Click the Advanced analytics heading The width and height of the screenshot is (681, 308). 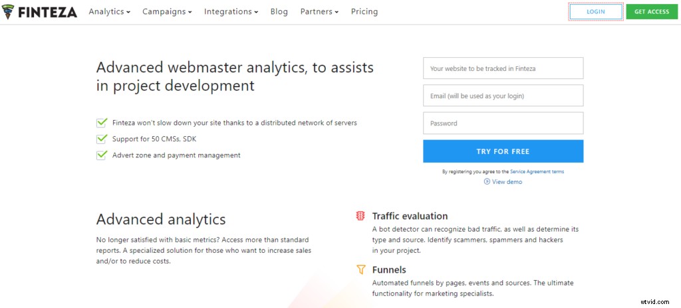(x=161, y=219)
